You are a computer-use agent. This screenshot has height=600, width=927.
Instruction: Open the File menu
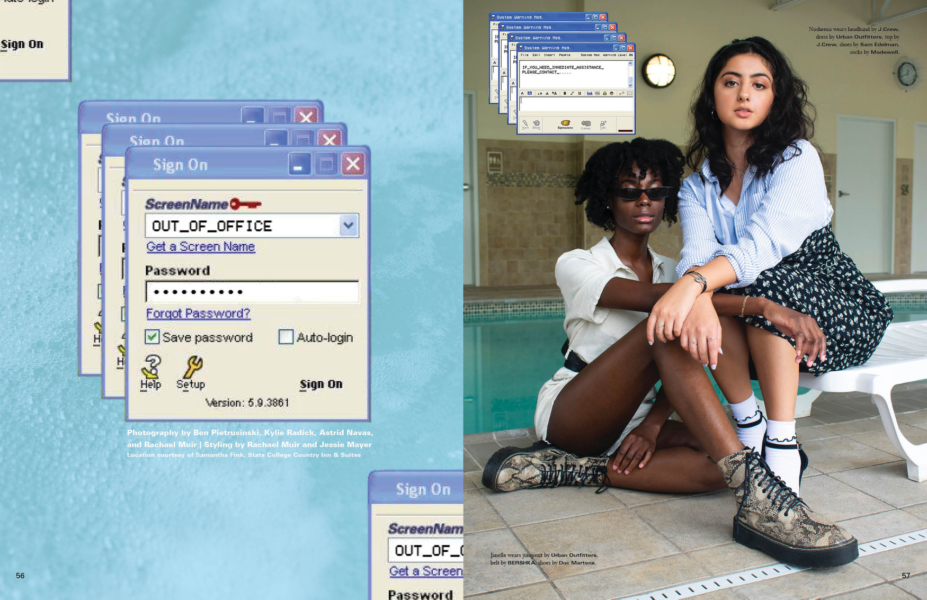point(524,55)
